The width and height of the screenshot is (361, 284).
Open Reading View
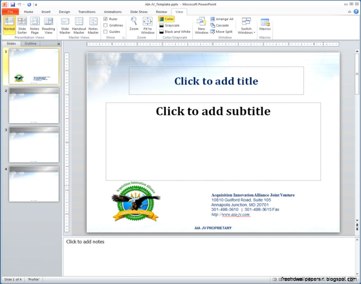point(48,25)
